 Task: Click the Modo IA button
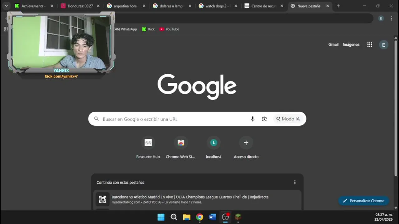click(x=288, y=119)
